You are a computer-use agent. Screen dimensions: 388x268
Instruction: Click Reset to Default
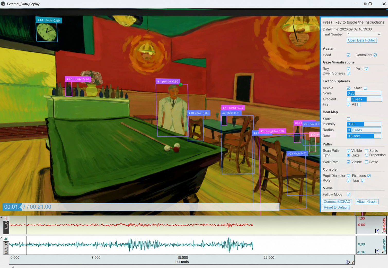[336, 207]
